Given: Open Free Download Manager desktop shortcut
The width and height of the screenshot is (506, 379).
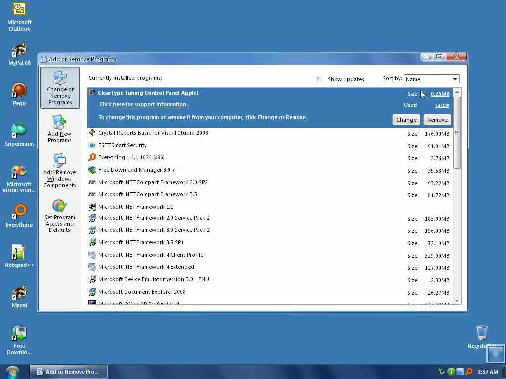Looking at the screenshot, I should click(19, 341).
